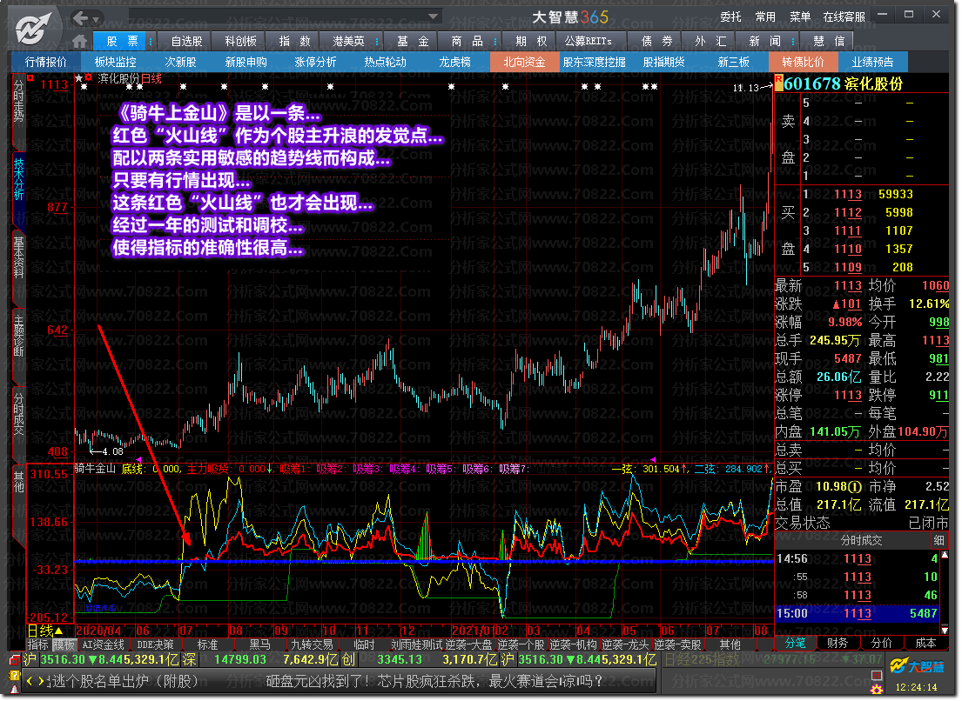Image resolution: width=962 pixels, height=701 pixels.
Task: Open the 公募REITs tab
Action: click(x=588, y=41)
